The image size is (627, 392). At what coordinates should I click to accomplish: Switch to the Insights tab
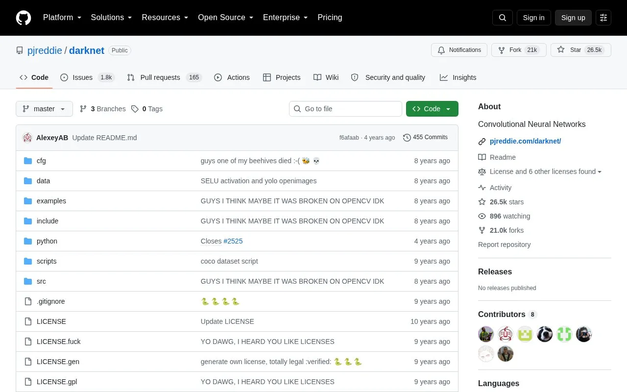[458, 77]
